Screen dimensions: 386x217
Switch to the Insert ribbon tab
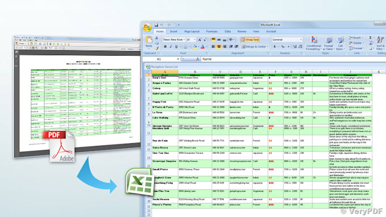pos(174,32)
